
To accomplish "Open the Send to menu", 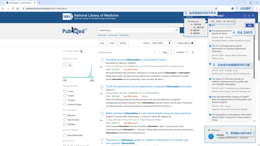I will [123, 43].
